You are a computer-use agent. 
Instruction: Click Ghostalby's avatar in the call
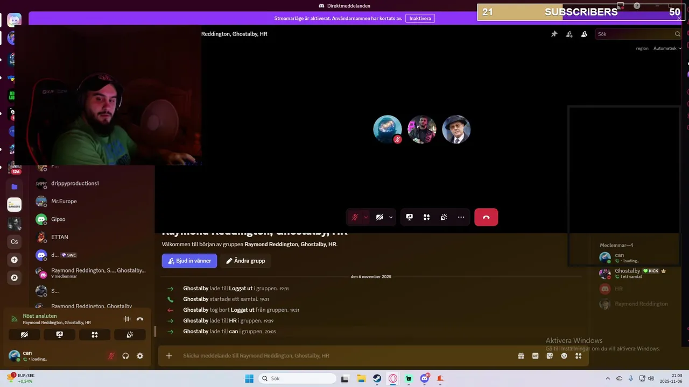(x=422, y=130)
